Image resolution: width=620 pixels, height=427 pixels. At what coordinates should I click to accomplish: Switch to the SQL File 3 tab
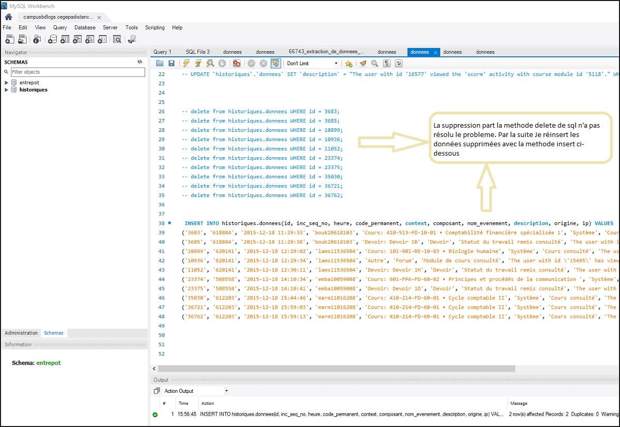[197, 52]
